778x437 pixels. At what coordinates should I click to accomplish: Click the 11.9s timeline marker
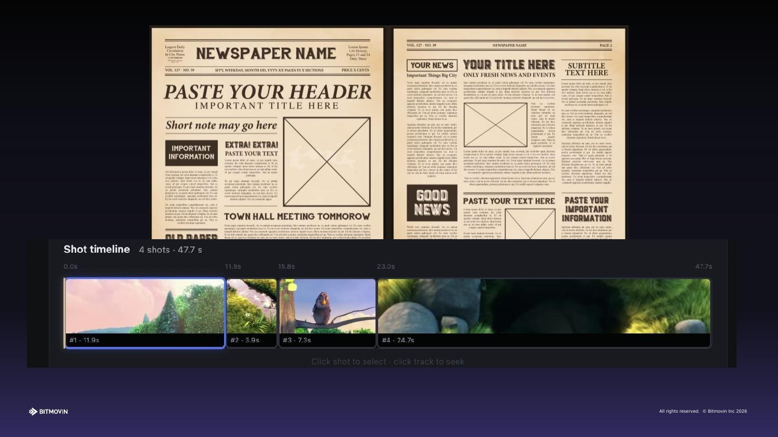233,267
